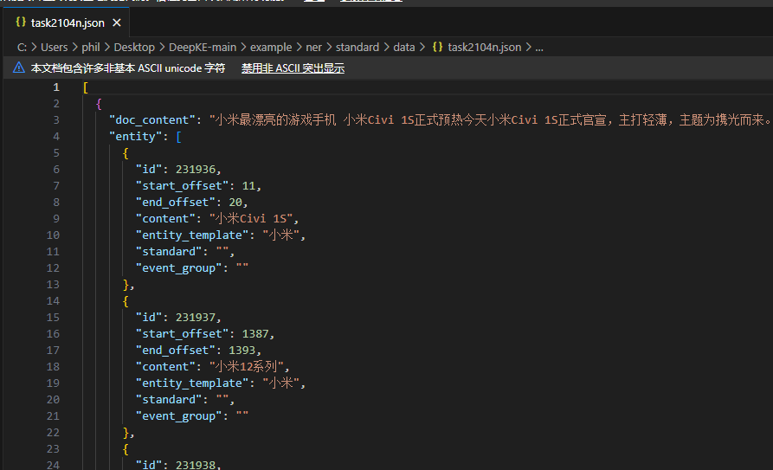This screenshot has width=773, height=470.
Task: Click the start_offset value 1387
Action: [254, 334]
